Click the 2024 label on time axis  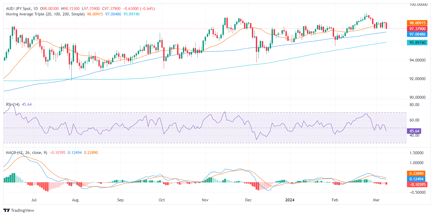[x=290, y=200]
